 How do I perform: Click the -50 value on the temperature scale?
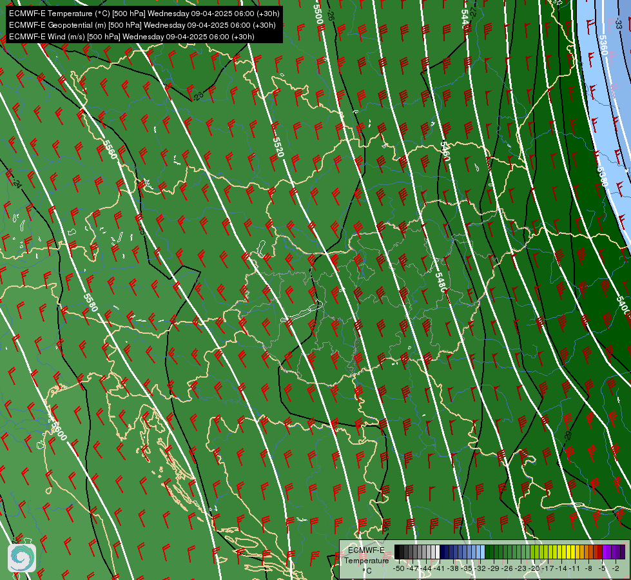[x=399, y=568]
